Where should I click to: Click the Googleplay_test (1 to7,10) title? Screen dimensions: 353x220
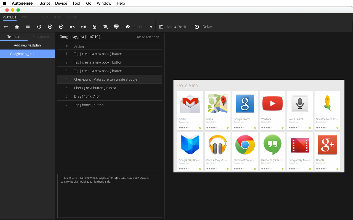[x=80, y=37]
